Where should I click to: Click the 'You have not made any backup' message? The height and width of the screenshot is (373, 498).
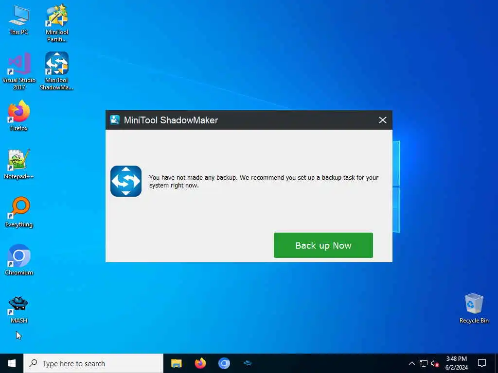[x=264, y=182]
